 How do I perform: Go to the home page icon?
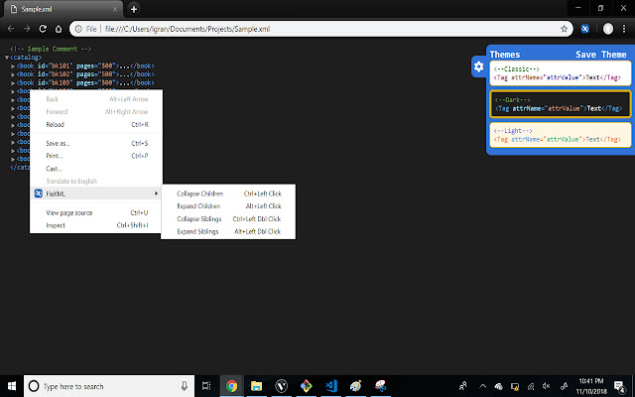click(x=59, y=29)
